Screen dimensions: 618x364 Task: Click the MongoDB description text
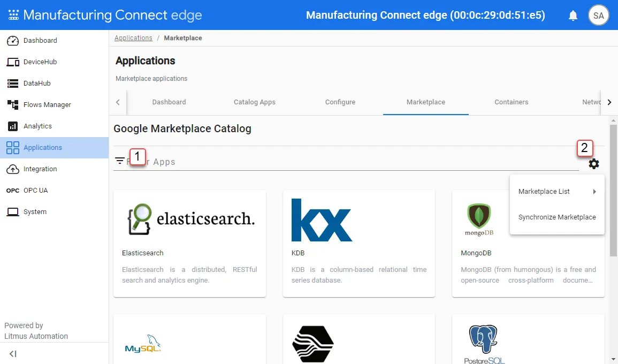(x=528, y=275)
